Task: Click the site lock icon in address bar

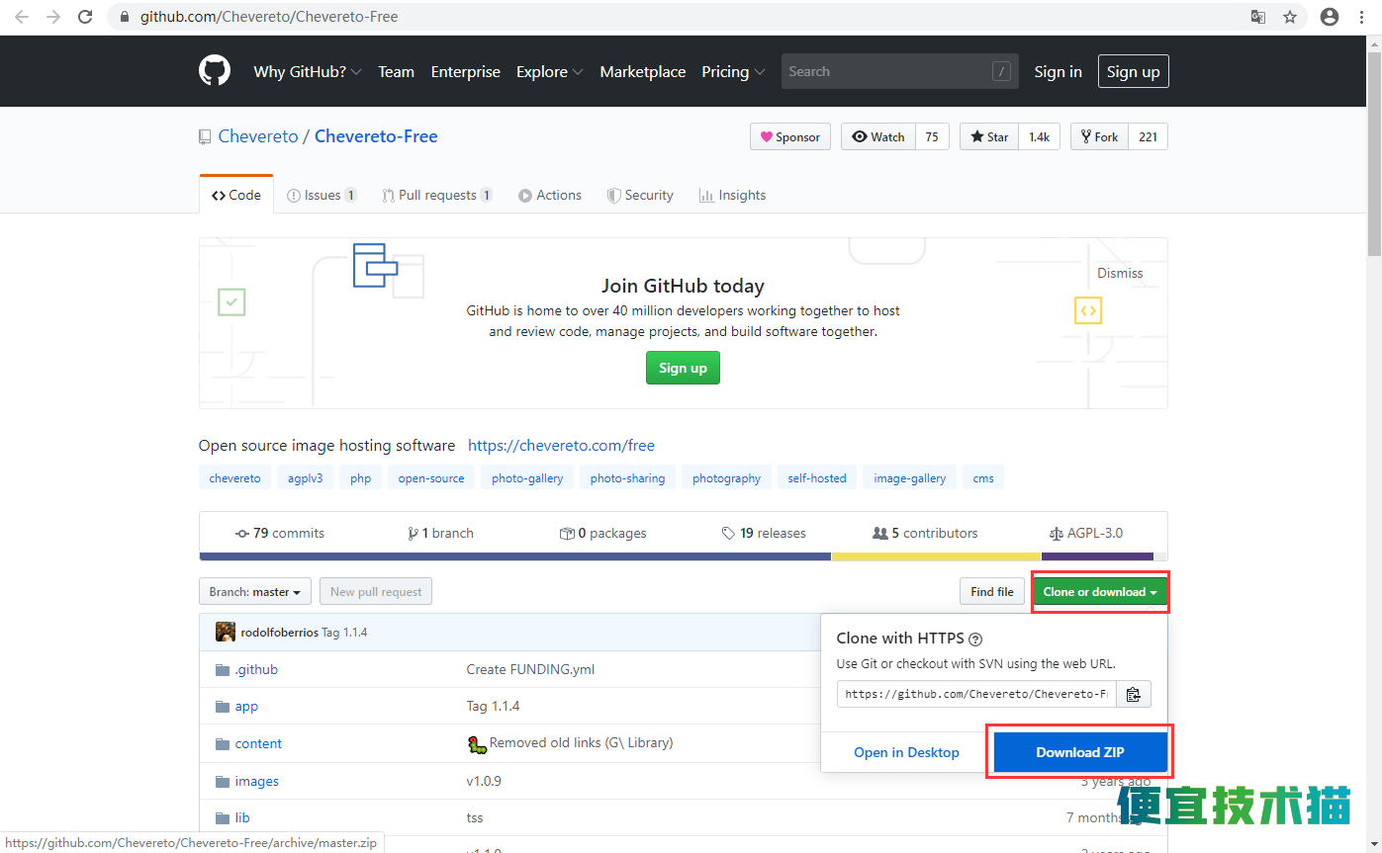Action: [124, 17]
